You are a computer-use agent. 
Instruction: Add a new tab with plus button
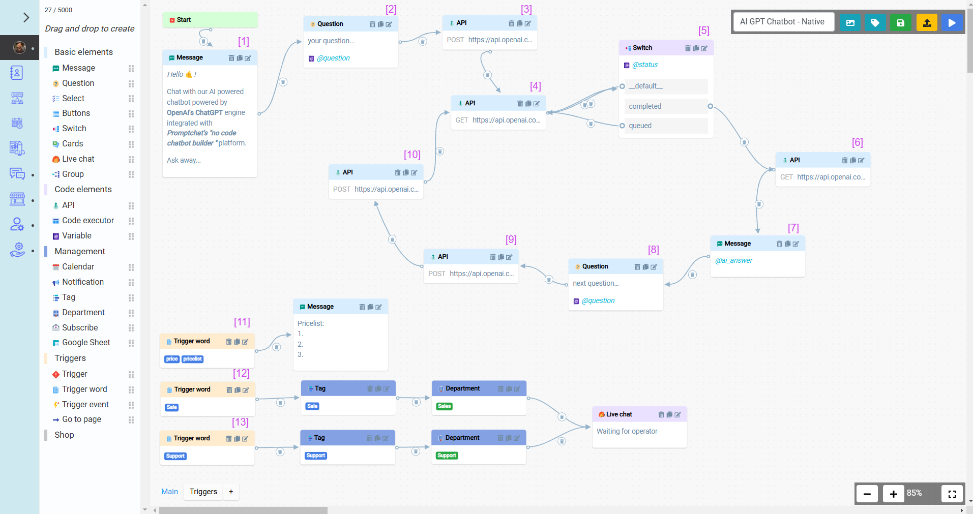pyautogui.click(x=231, y=492)
